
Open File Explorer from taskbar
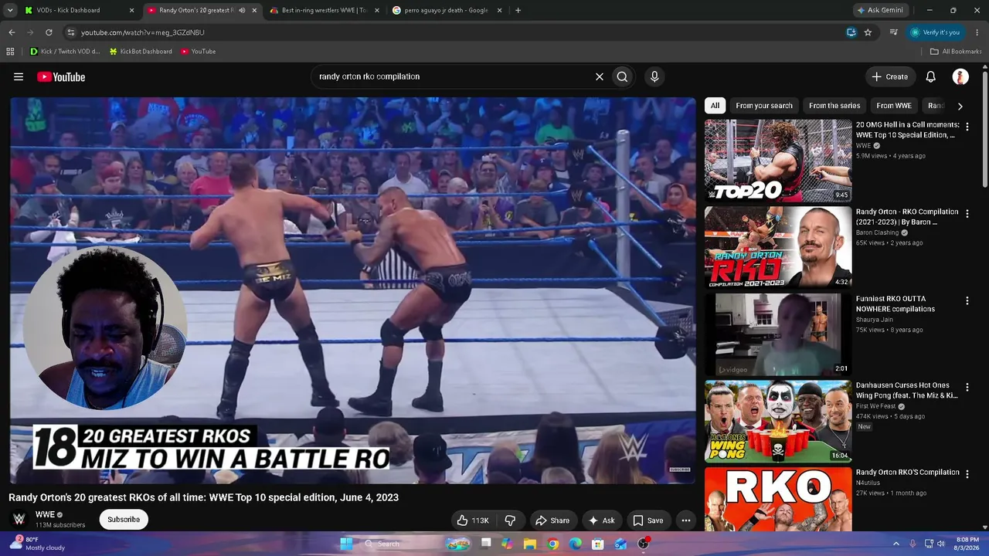click(x=530, y=544)
